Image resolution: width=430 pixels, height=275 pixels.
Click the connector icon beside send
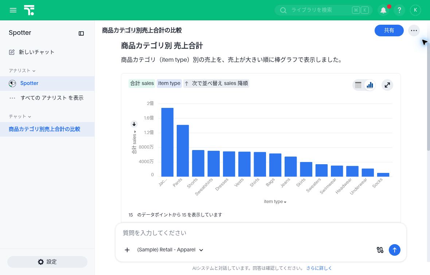tap(380, 250)
